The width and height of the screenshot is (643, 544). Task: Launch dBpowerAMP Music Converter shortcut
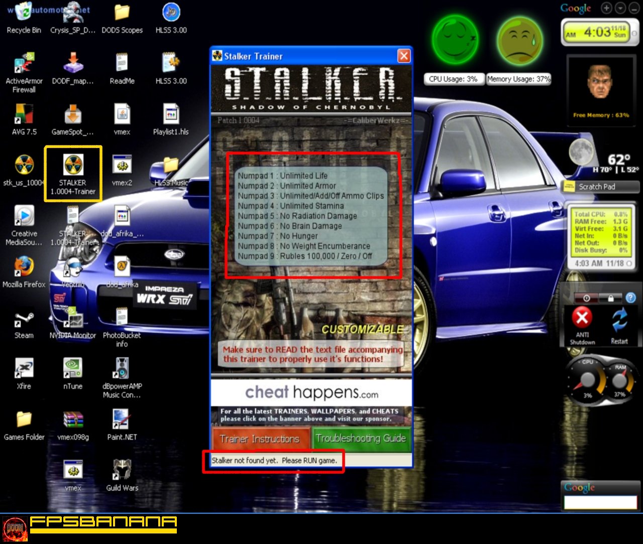point(122,378)
